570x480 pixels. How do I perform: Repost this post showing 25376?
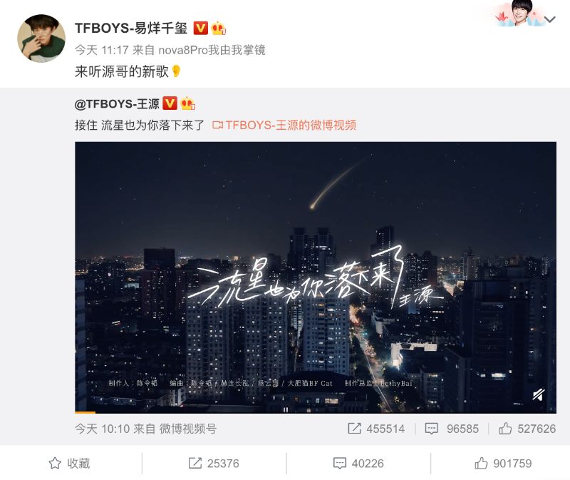[x=214, y=464]
